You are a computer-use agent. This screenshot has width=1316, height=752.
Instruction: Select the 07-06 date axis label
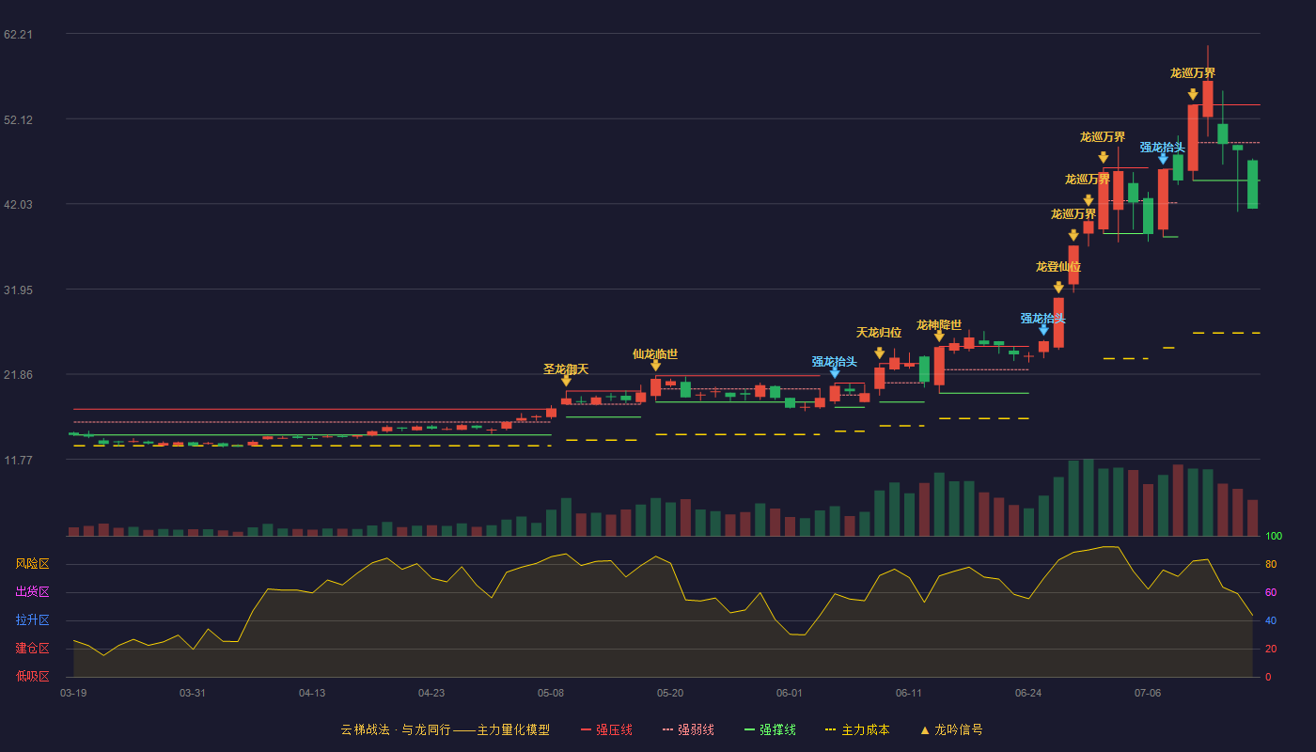pyautogui.click(x=1148, y=693)
